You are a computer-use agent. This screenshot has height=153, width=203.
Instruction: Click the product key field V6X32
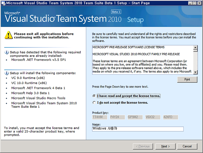pyautogui.click(x=153, y=117)
